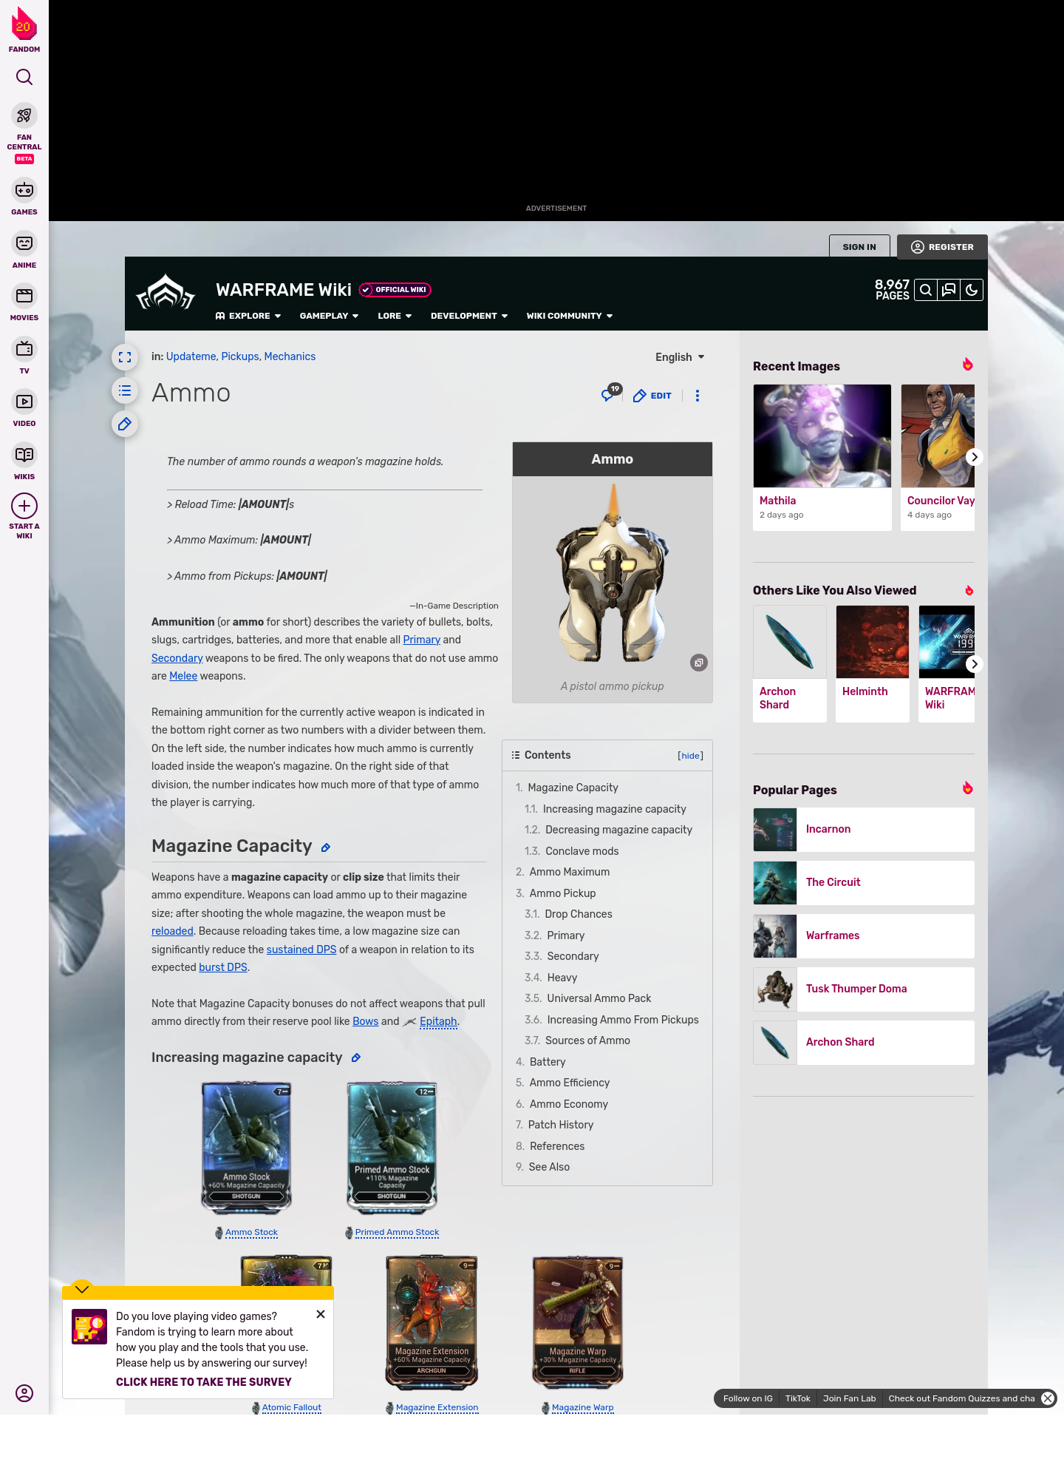Click Join Fan Lab in bottom bar
The height and width of the screenshot is (1479, 1064).
click(x=849, y=1398)
